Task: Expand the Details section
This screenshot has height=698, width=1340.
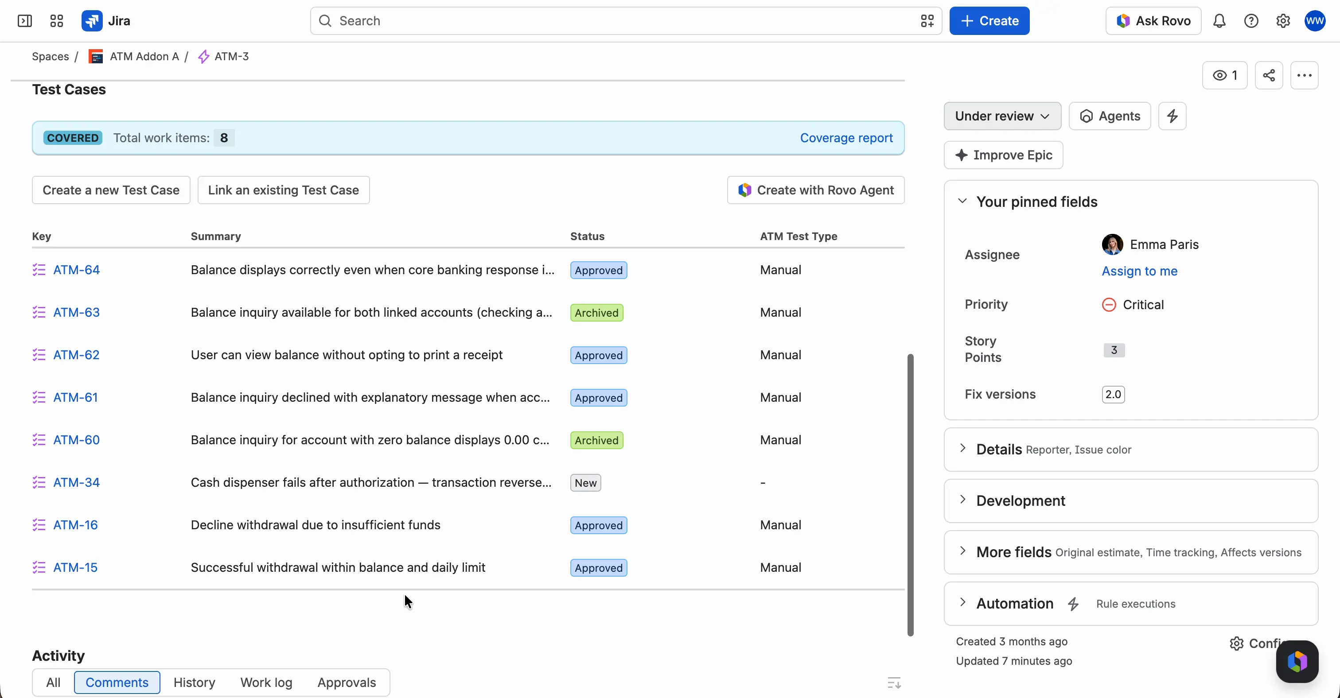Action: (x=962, y=449)
